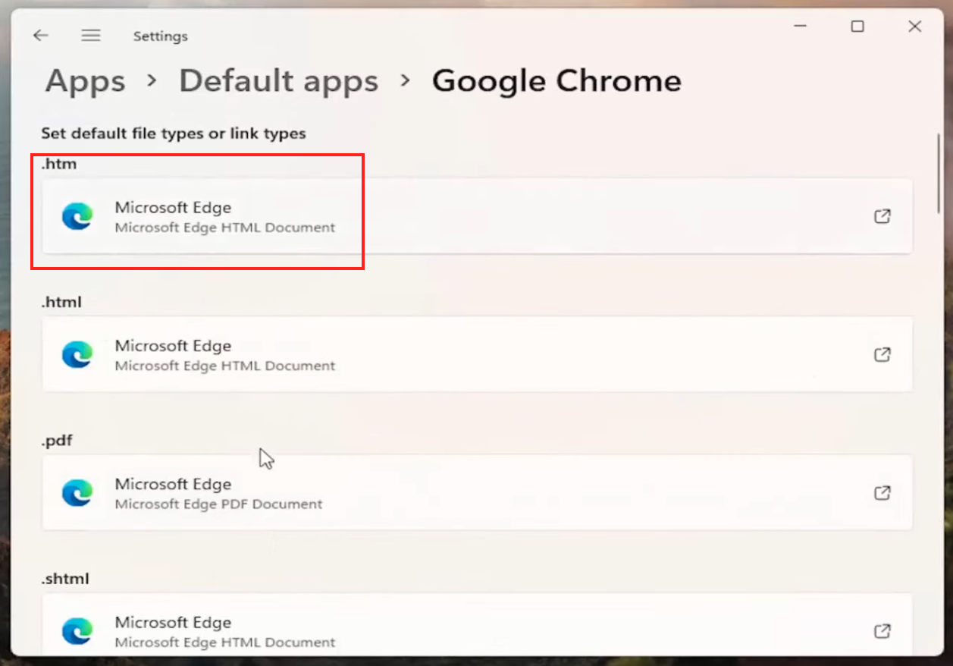Navigate to the Default apps breadcrumb
The image size is (953, 666).
278,81
